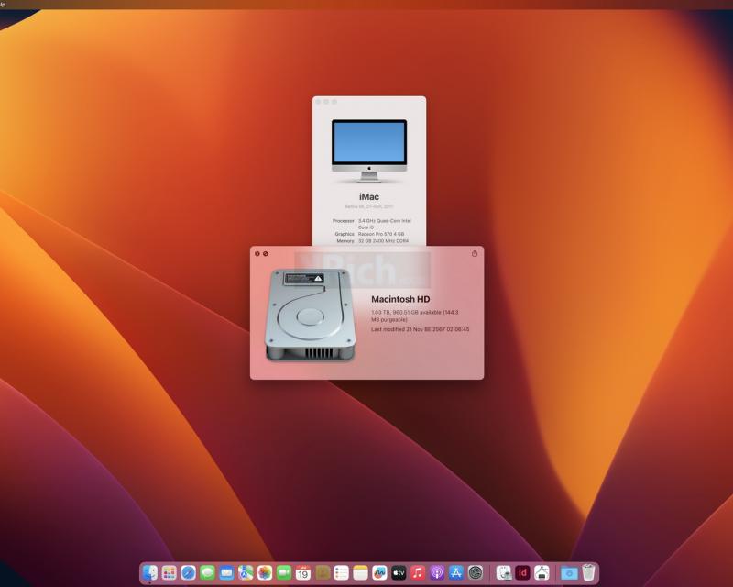This screenshot has width=733, height=587.
Task: Close the Macintosh HD Quick Look panel
Action: click(257, 254)
